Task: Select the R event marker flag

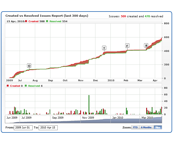Action: click(146, 46)
